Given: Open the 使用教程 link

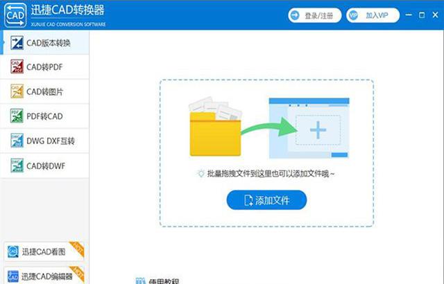Looking at the screenshot, I should pos(164,281).
